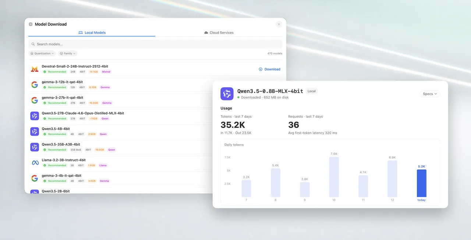Viewport: 471px width, 240px height.
Task: Click the Meta icon beside Llama-3.2-3B-Instruct-4bit
Action: [35, 162]
